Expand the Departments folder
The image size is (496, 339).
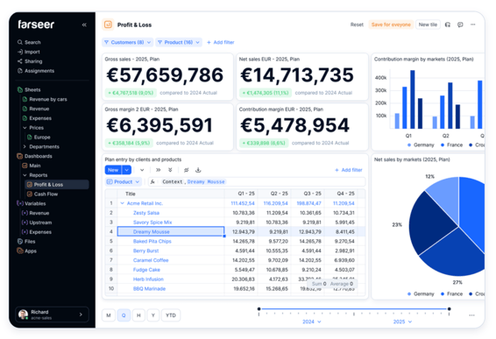[25, 146]
